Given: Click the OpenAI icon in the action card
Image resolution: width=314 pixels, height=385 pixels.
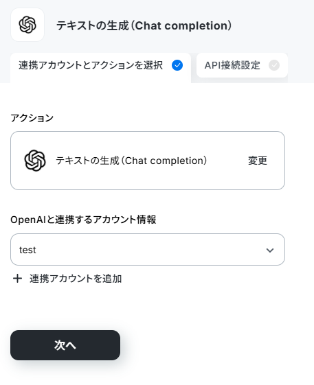Looking at the screenshot, I should click(x=35, y=161).
